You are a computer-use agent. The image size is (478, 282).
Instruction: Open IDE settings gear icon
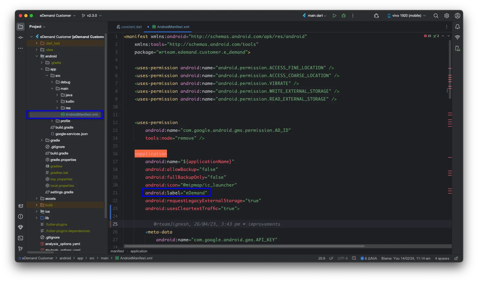[x=447, y=16]
